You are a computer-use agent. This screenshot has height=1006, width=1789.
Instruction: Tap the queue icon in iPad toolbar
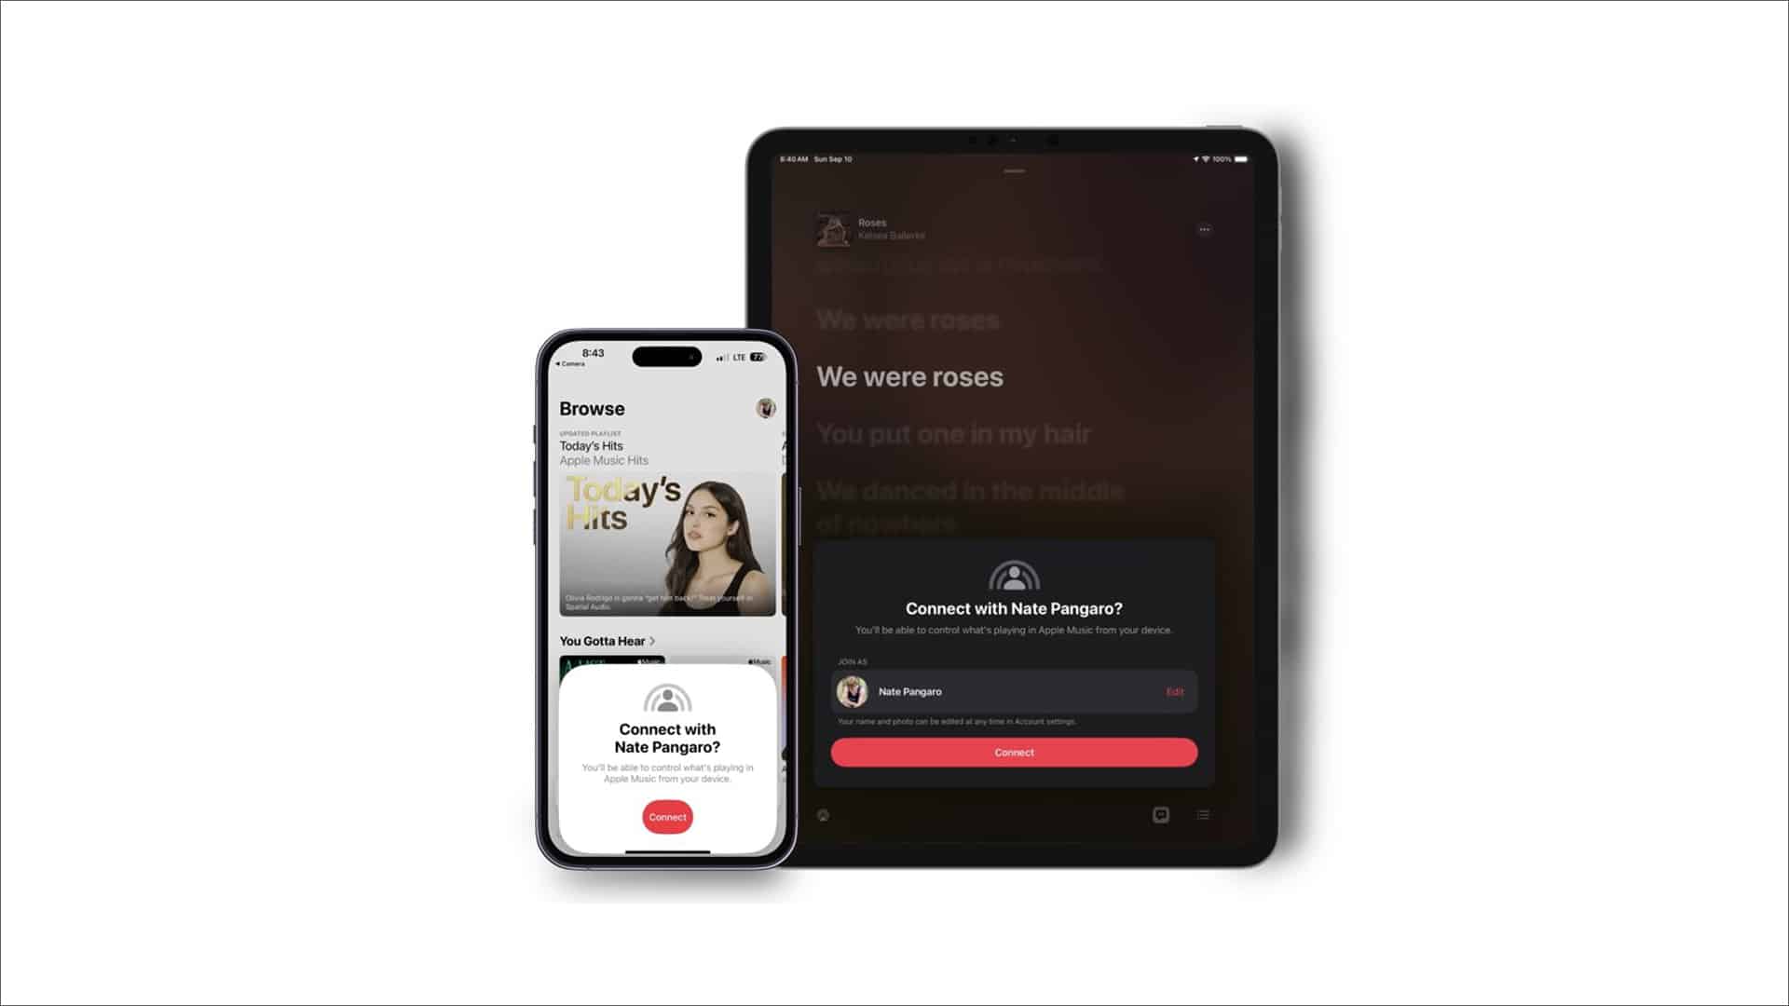pos(1204,814)
